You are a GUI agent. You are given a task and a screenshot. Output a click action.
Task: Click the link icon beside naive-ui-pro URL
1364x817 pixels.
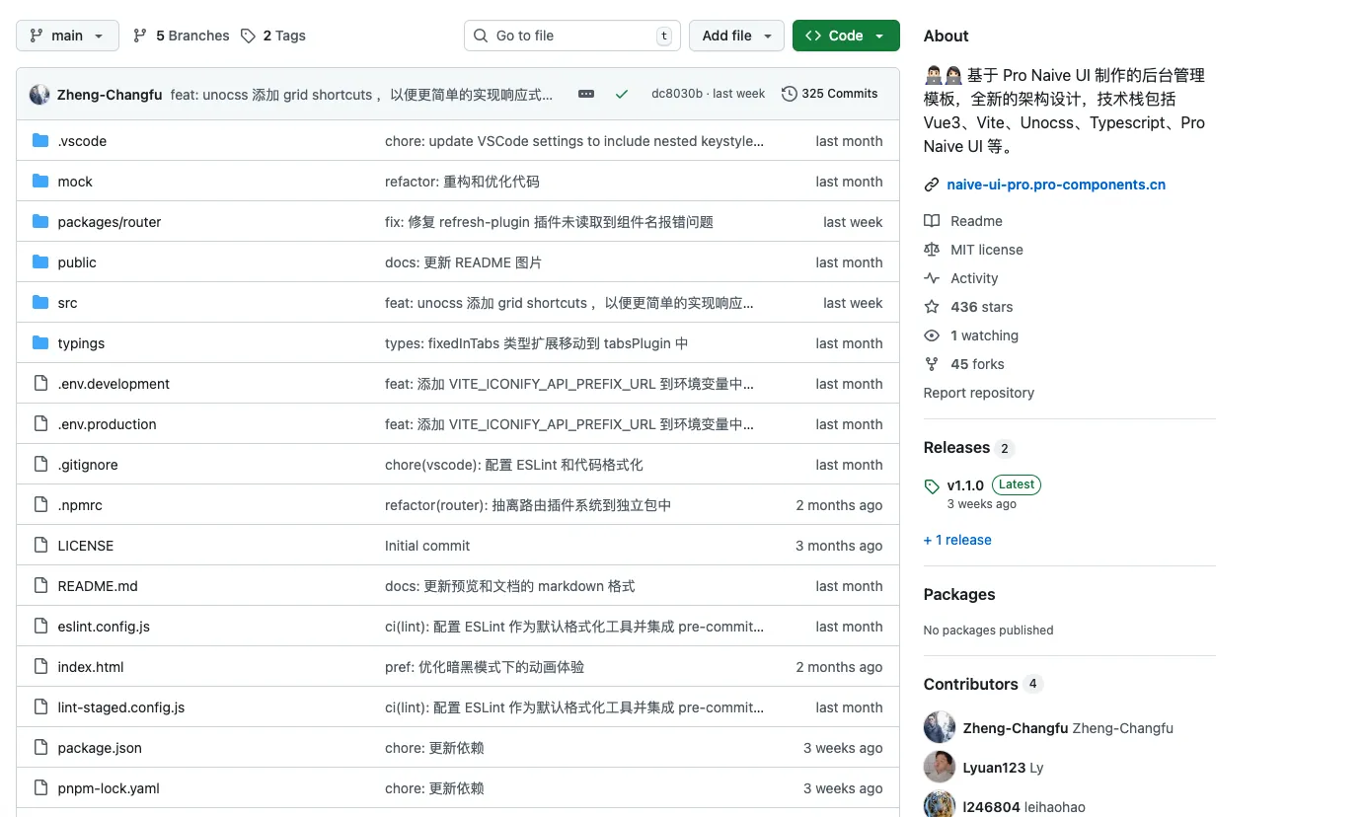[x=930, y=184]
